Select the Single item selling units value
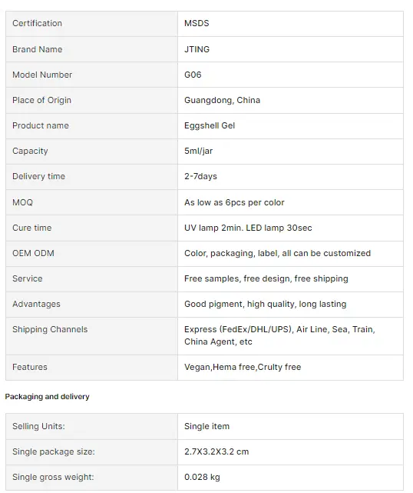 click(x=206, y=426)
